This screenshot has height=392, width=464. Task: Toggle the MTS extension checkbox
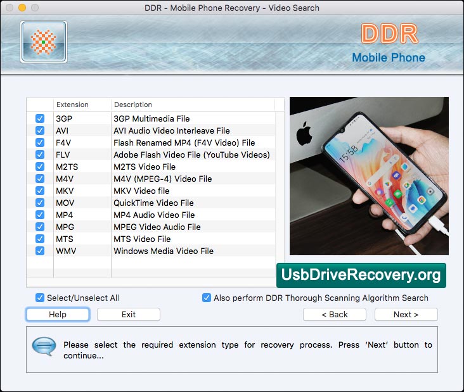[40, 239]
